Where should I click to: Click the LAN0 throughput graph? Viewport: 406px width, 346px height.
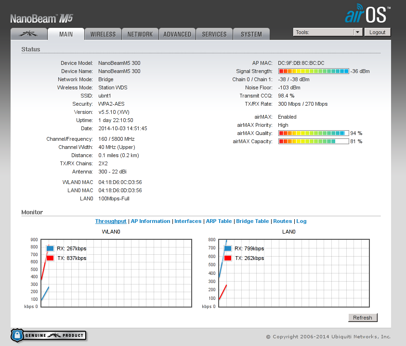pyautogui.click(x=294, y=273)
